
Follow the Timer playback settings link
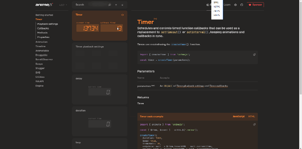[x=190, y=86]
